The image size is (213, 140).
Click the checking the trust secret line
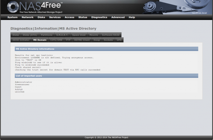[x=58, y=70]
